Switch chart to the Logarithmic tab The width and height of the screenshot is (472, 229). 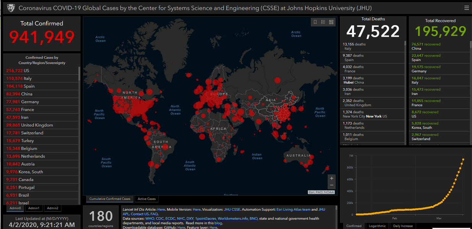[x=377, y=226]
